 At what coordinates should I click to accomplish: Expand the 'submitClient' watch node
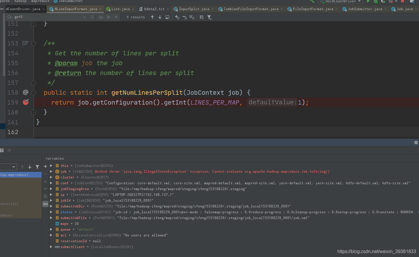coord(51,247)
